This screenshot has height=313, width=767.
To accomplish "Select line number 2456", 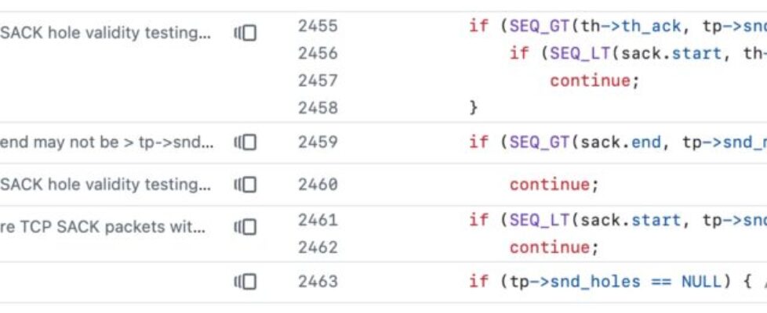I will tap(318, 53).
